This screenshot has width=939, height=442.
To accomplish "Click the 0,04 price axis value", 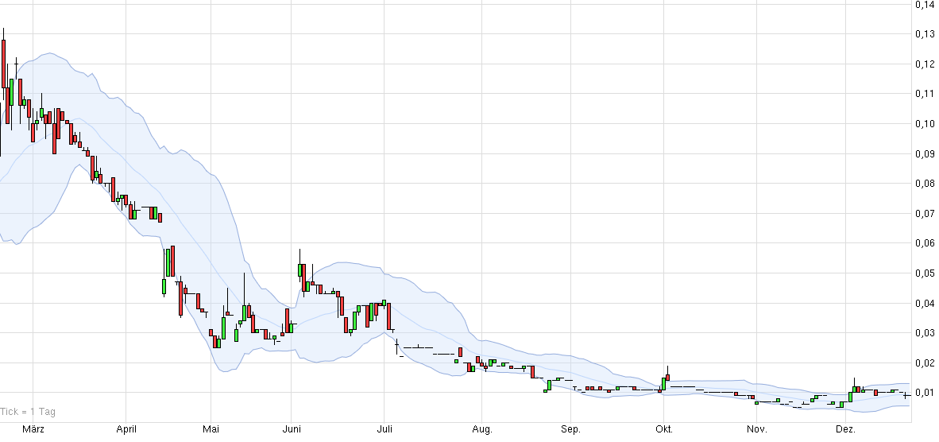I will (925, 303).
